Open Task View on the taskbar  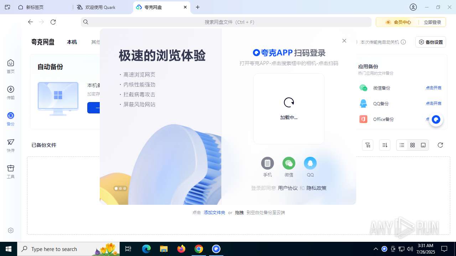point(129,249)
